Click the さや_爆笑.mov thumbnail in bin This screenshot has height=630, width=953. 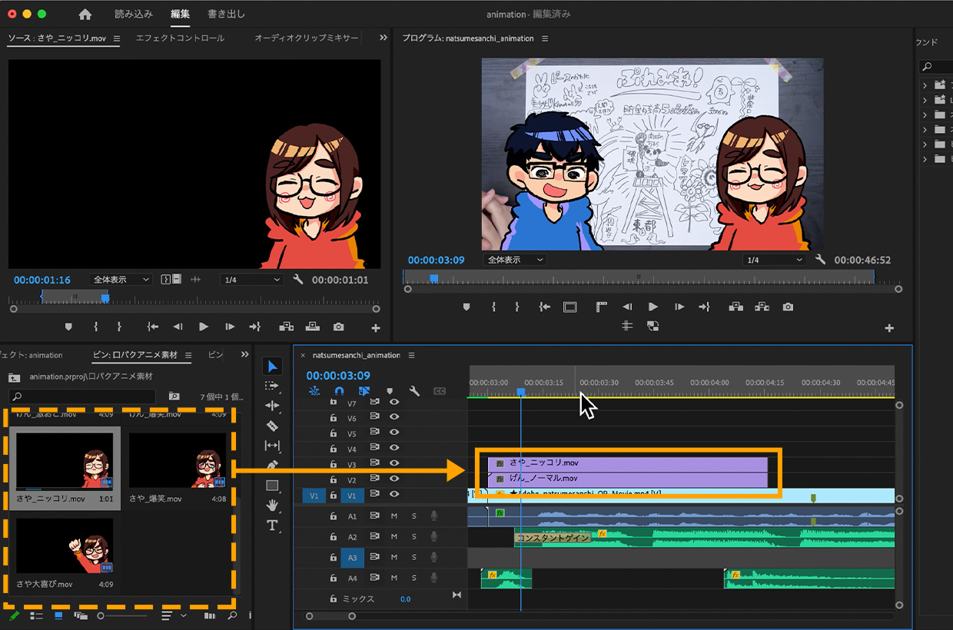[178, 461]
